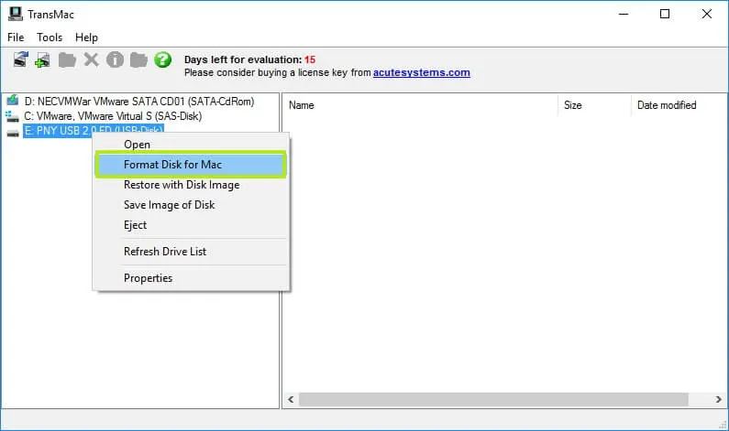This screenshot has width=729, height=431.
Task: Visit the acutesystems.com link
Action: (421, 72)
